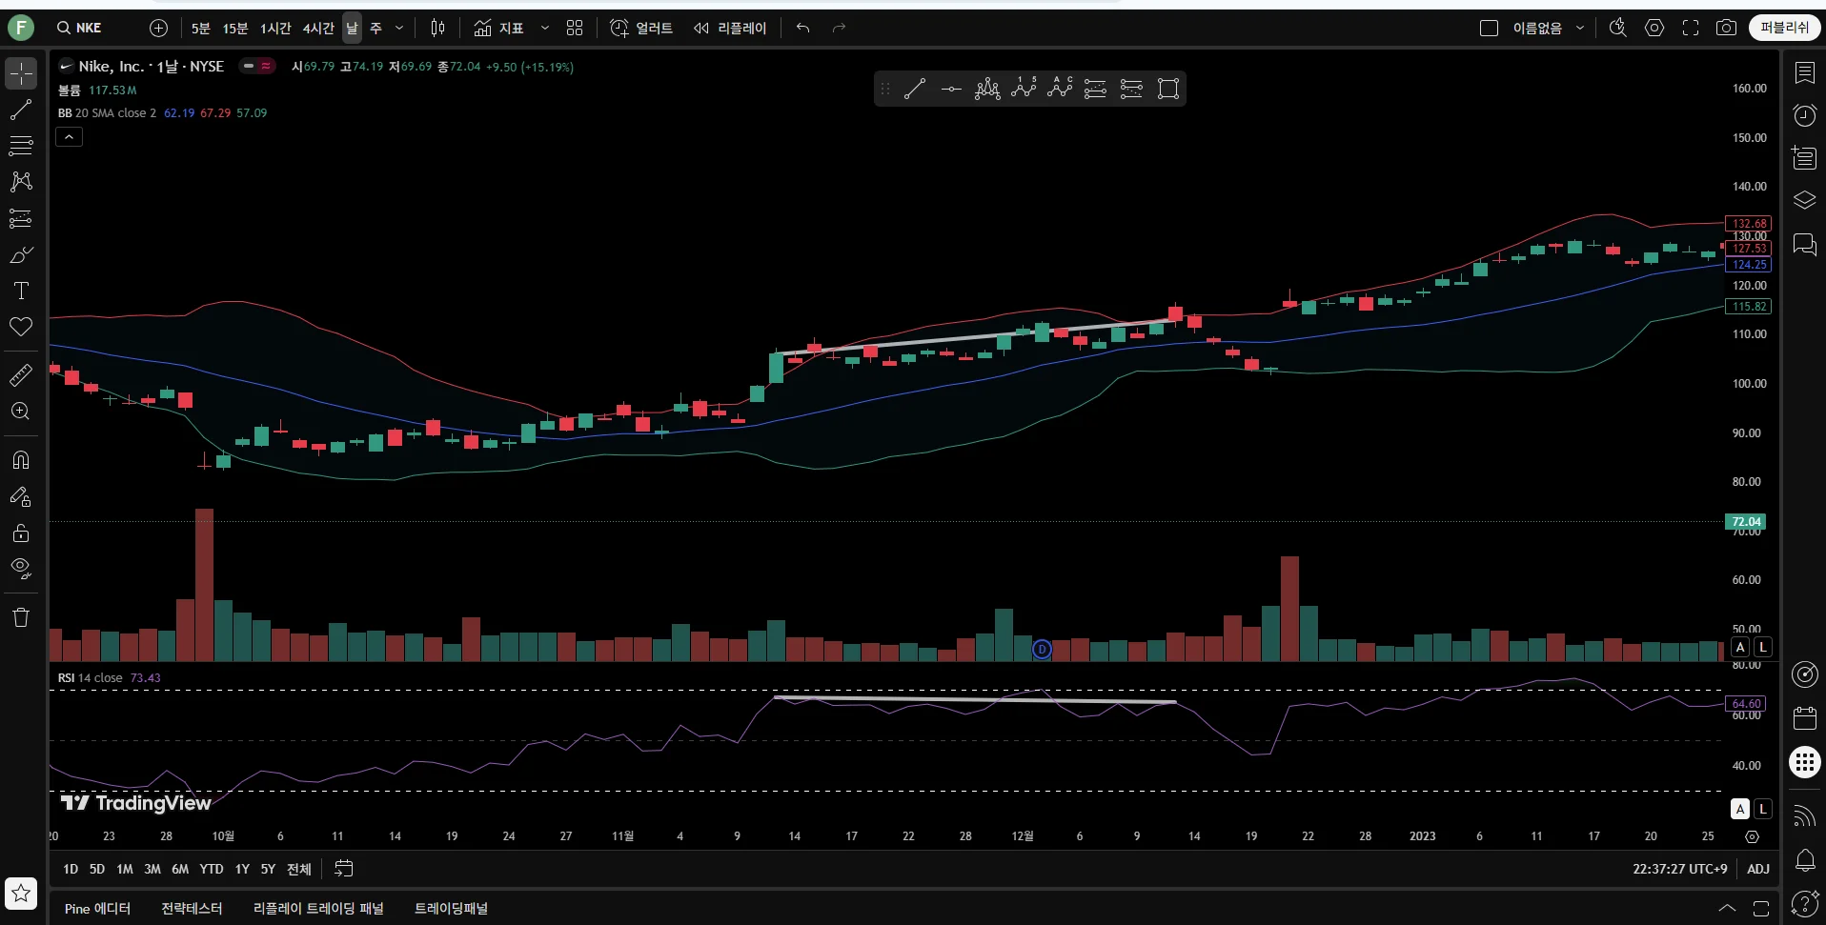
Task: Click the 퍼블리쉬 publish button
Action: coord(1784,28)
